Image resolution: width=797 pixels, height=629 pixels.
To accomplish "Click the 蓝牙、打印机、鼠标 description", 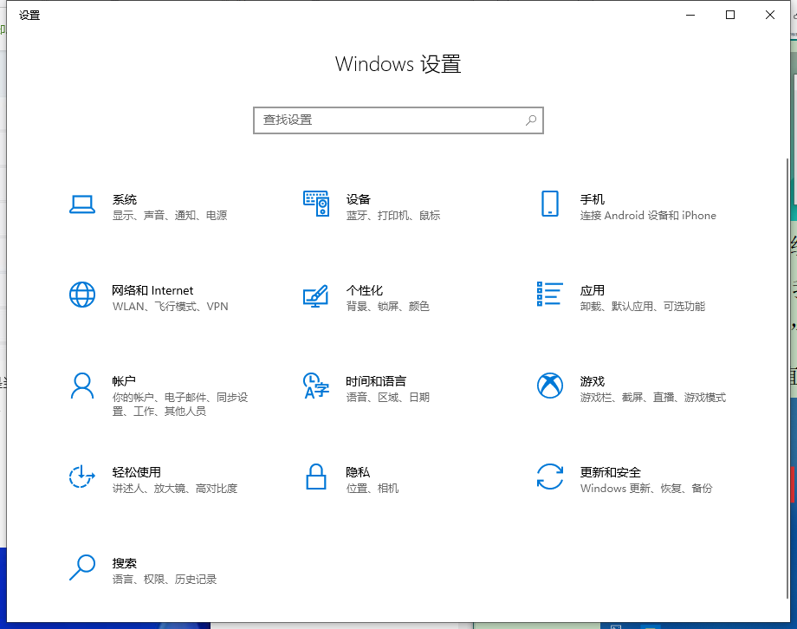I will pos(393,216).
